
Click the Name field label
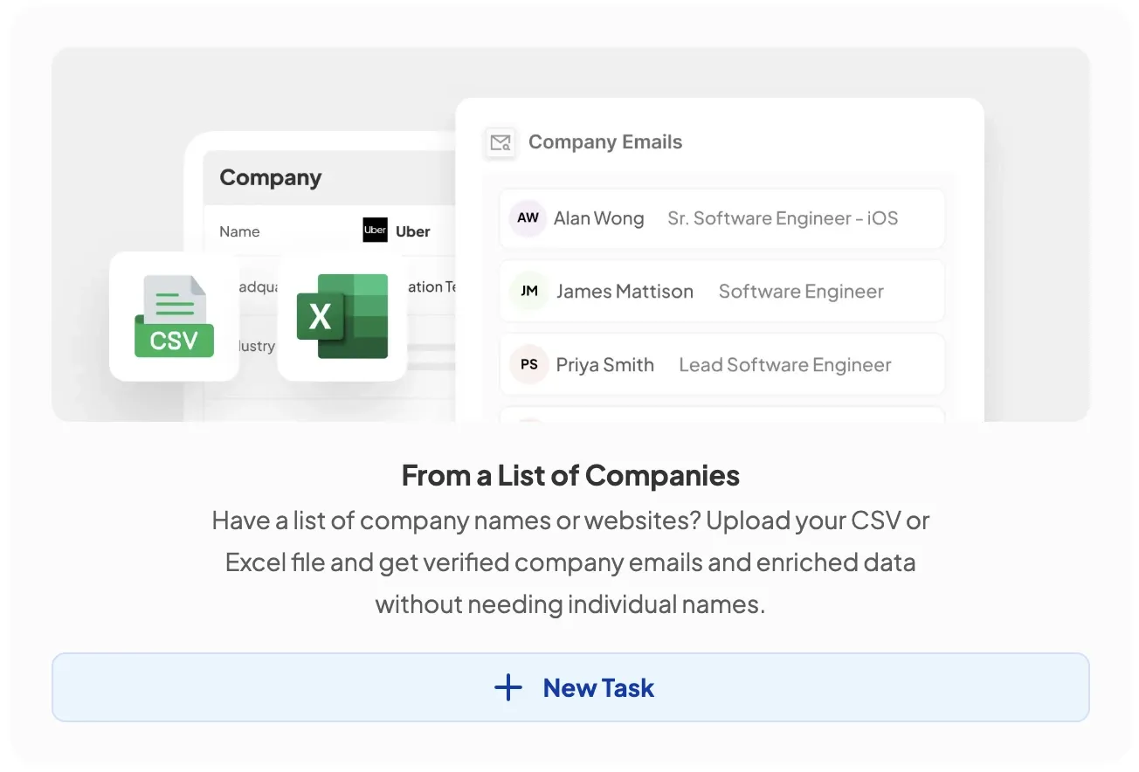[x=239, y=231]
